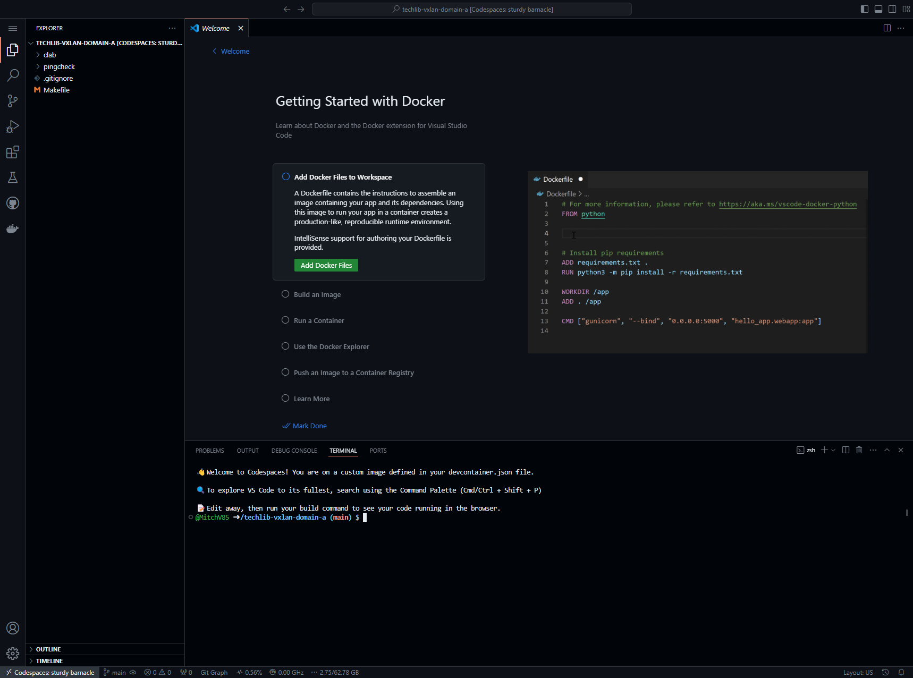Switch to the Problems panel tab
This screenshot has height=678, width=913.
pos(209,451)
